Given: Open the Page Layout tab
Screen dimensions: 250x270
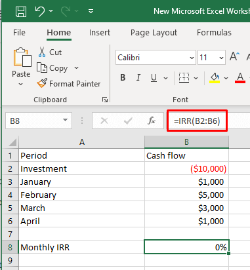Looking at the screenshot, I should 154,33.
